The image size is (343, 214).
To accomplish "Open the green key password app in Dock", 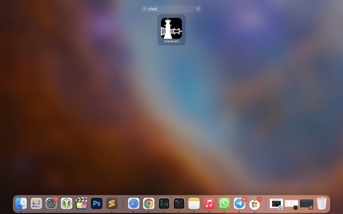I will point(66,204).
